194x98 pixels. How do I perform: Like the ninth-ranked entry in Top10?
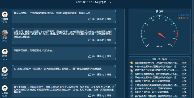pos(183,92)
